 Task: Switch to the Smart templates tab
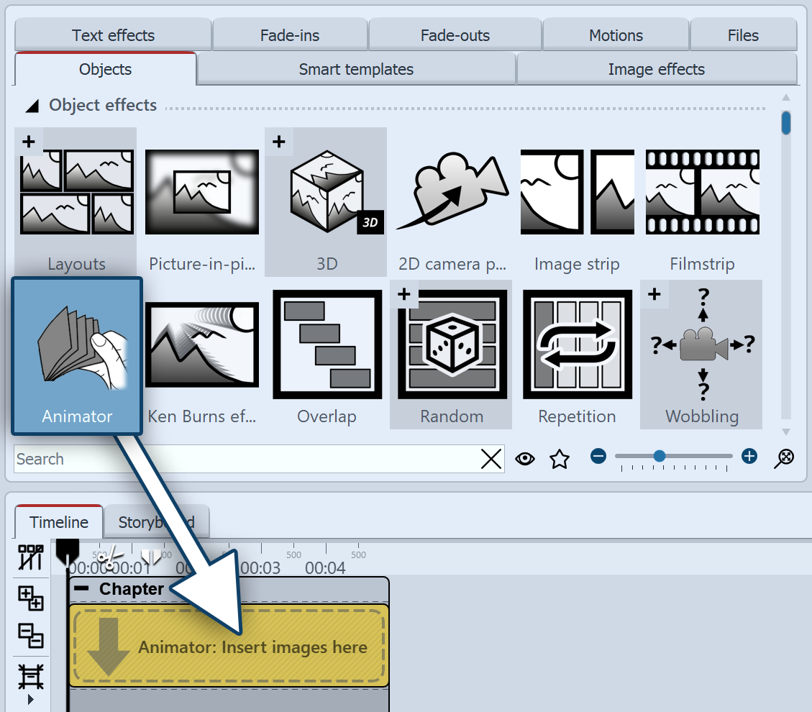(356, 70)
